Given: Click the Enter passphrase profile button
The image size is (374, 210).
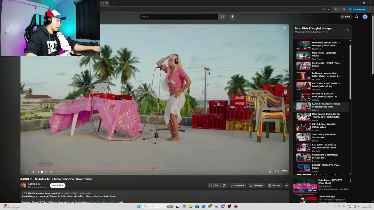Looking at the screenshot, I should click(357, 9).
